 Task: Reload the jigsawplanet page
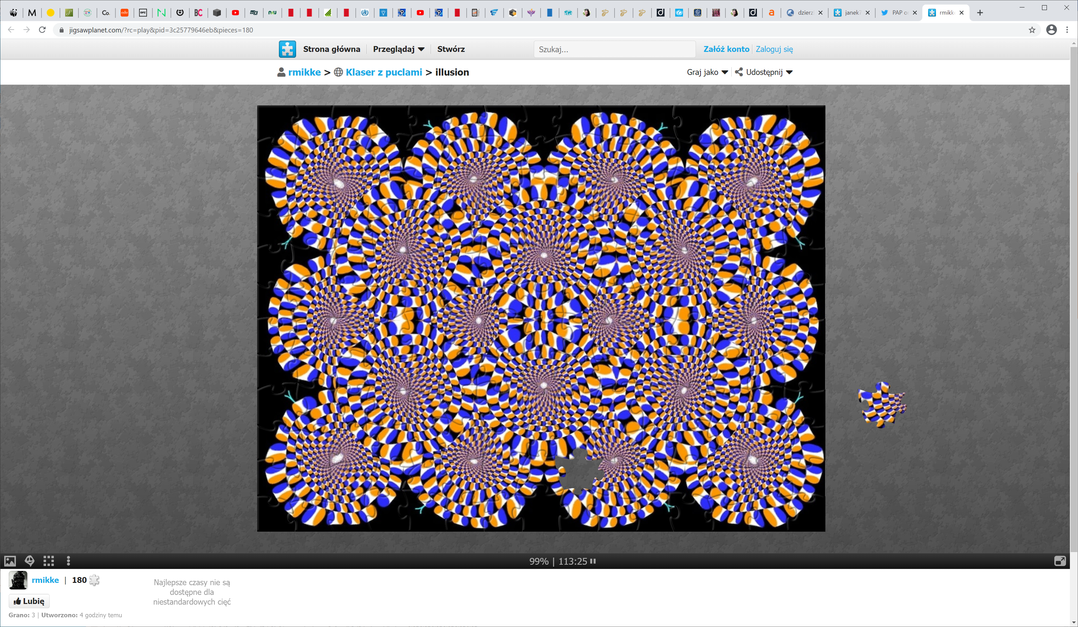(x=42, y=30)
